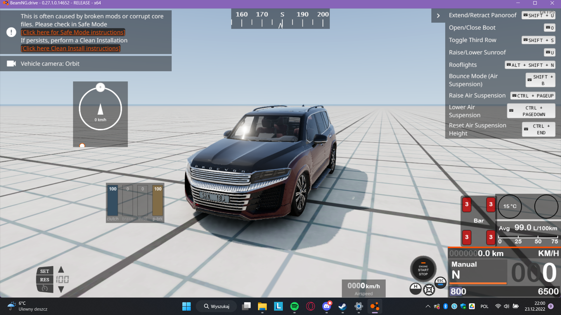The width and height of the screenshot is (561, 315).
Task: Collapse the vehicle controls panel chevron
Action: (x=438, y=15)
